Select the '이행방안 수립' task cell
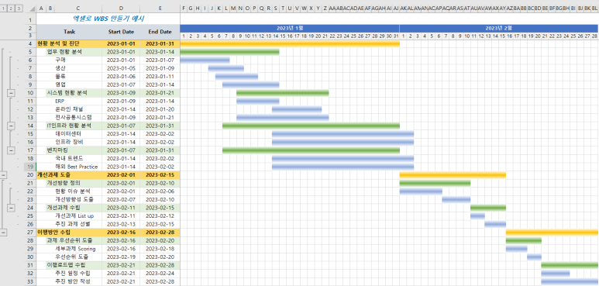This screenshot has width=599, height=286. point(70,233)
